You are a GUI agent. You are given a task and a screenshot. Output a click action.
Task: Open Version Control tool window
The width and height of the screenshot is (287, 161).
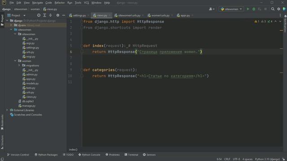(x=18, y=155)
